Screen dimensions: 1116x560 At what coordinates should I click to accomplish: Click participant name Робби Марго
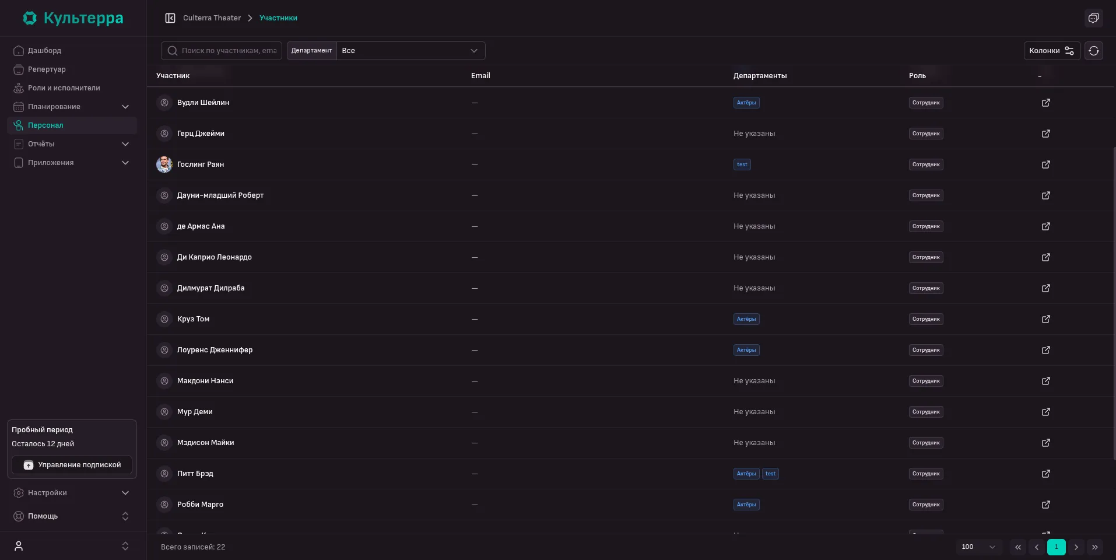coord(201,505)
